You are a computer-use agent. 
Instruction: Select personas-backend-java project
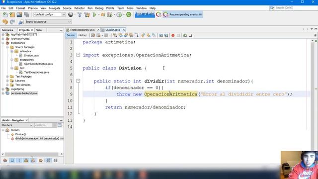click(24, 93)
